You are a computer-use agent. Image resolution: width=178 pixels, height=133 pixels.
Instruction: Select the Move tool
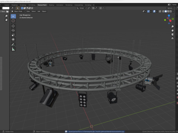[13, 26]
